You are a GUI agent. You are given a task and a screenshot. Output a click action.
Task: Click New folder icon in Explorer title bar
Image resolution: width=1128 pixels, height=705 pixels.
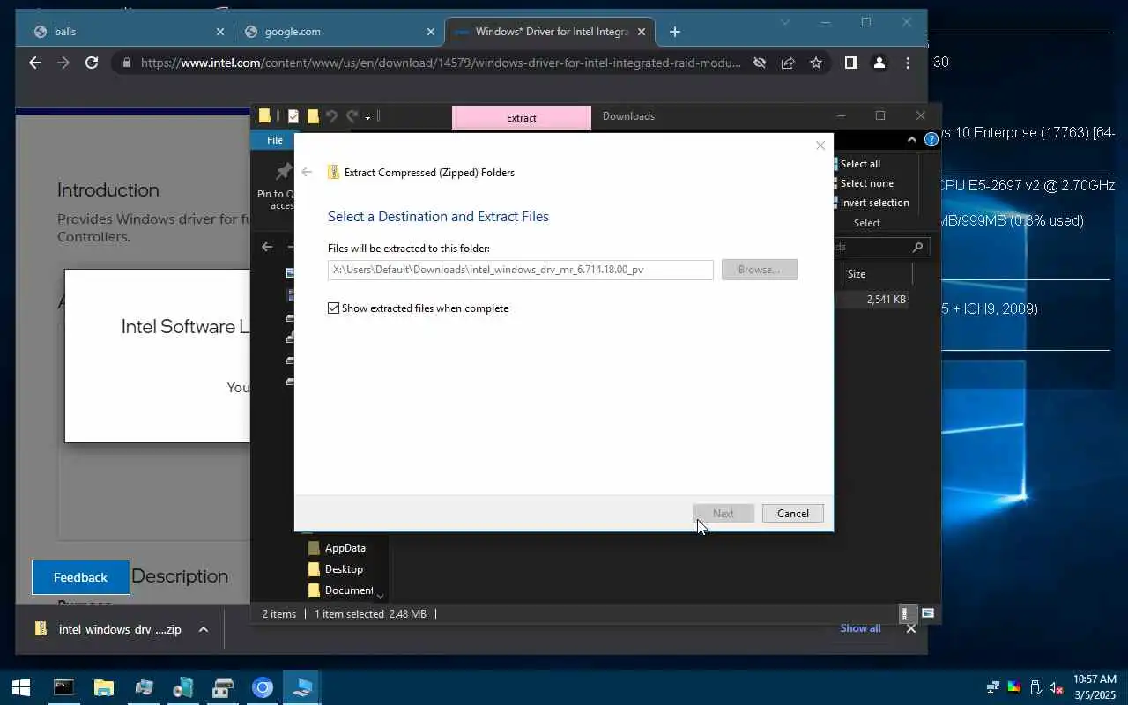[x=313, y=116]
